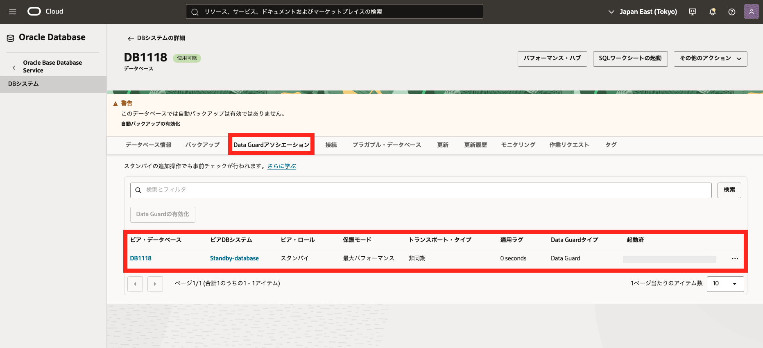The height and width of the screenshot is (348, 763).
Task: Open the notifications bell
Action: tap(713, 12)
